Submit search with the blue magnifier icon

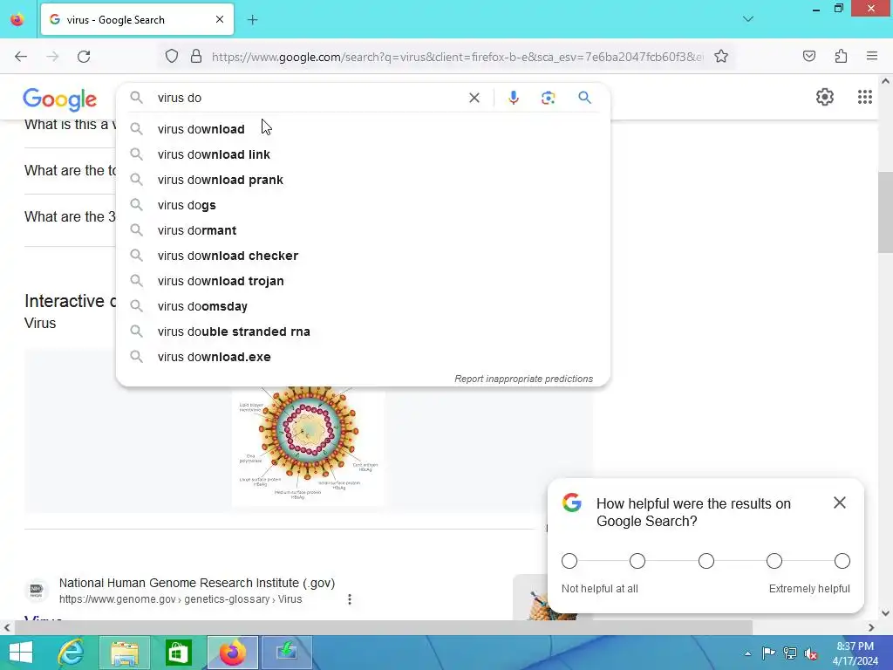pyautogui.click(x=584, y=98)
